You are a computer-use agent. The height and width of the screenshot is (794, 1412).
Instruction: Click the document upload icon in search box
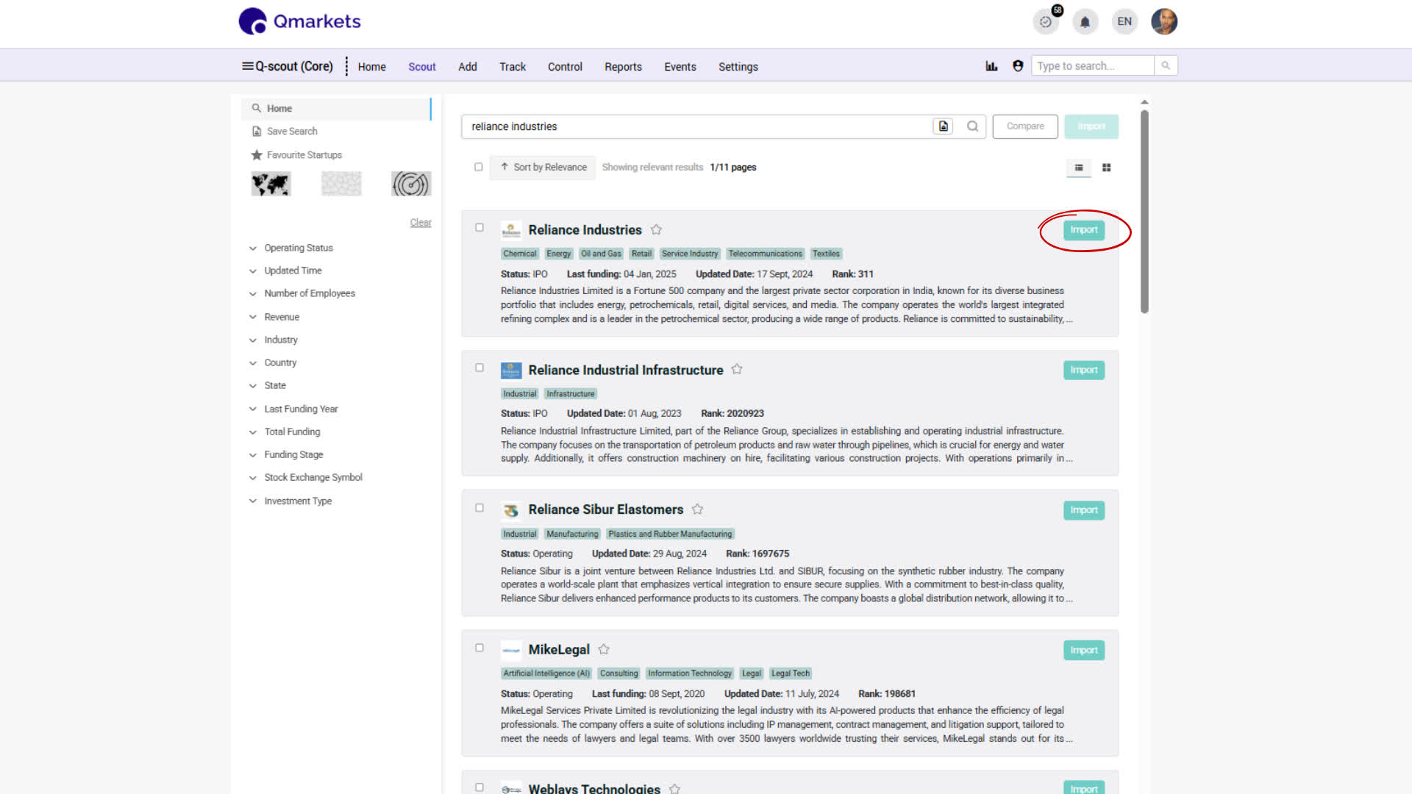(943, 126)
